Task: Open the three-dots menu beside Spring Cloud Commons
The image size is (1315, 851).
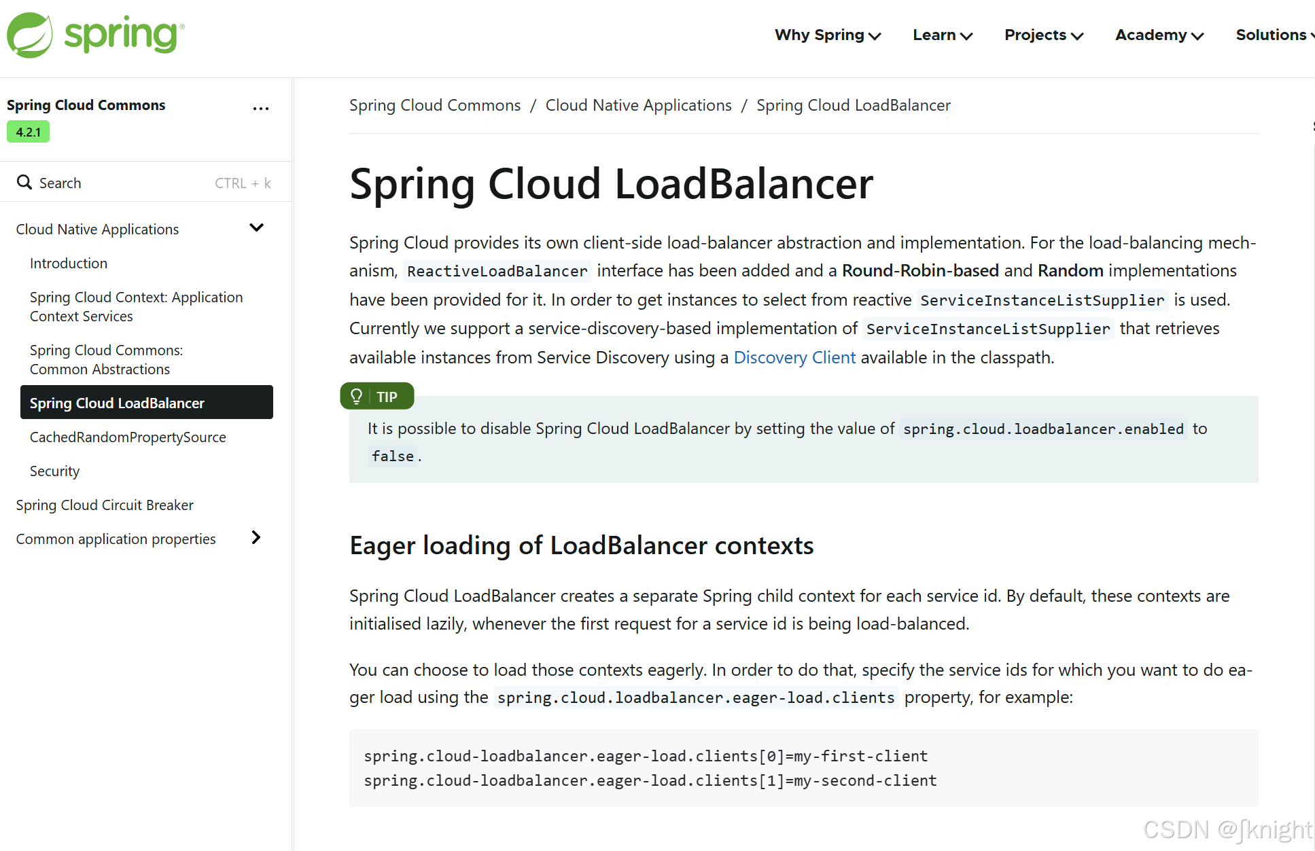Action: (x=261, y=109)
